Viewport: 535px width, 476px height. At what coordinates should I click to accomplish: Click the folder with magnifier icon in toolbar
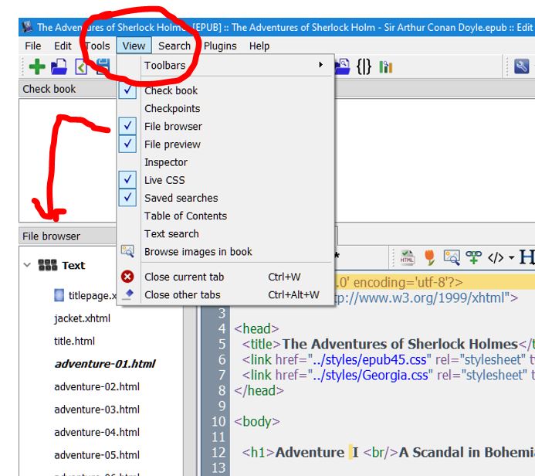tap(343, 66)
